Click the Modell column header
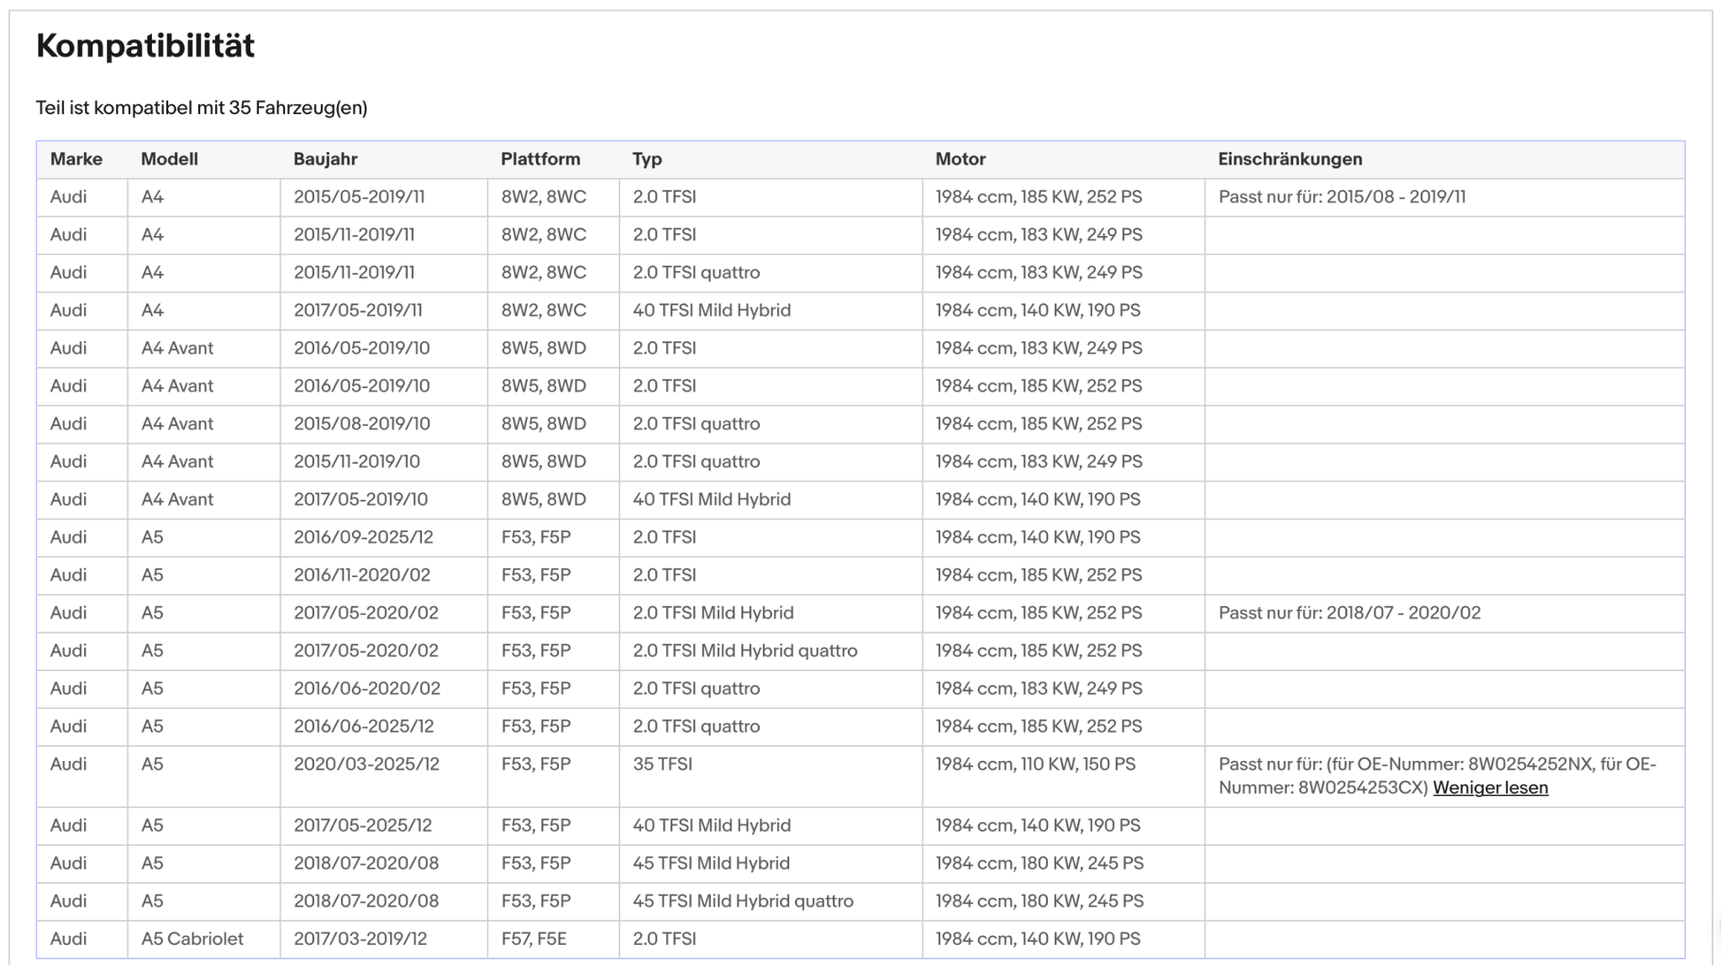This screenshot has width=1721, height=965. click(x=169, y=159)
